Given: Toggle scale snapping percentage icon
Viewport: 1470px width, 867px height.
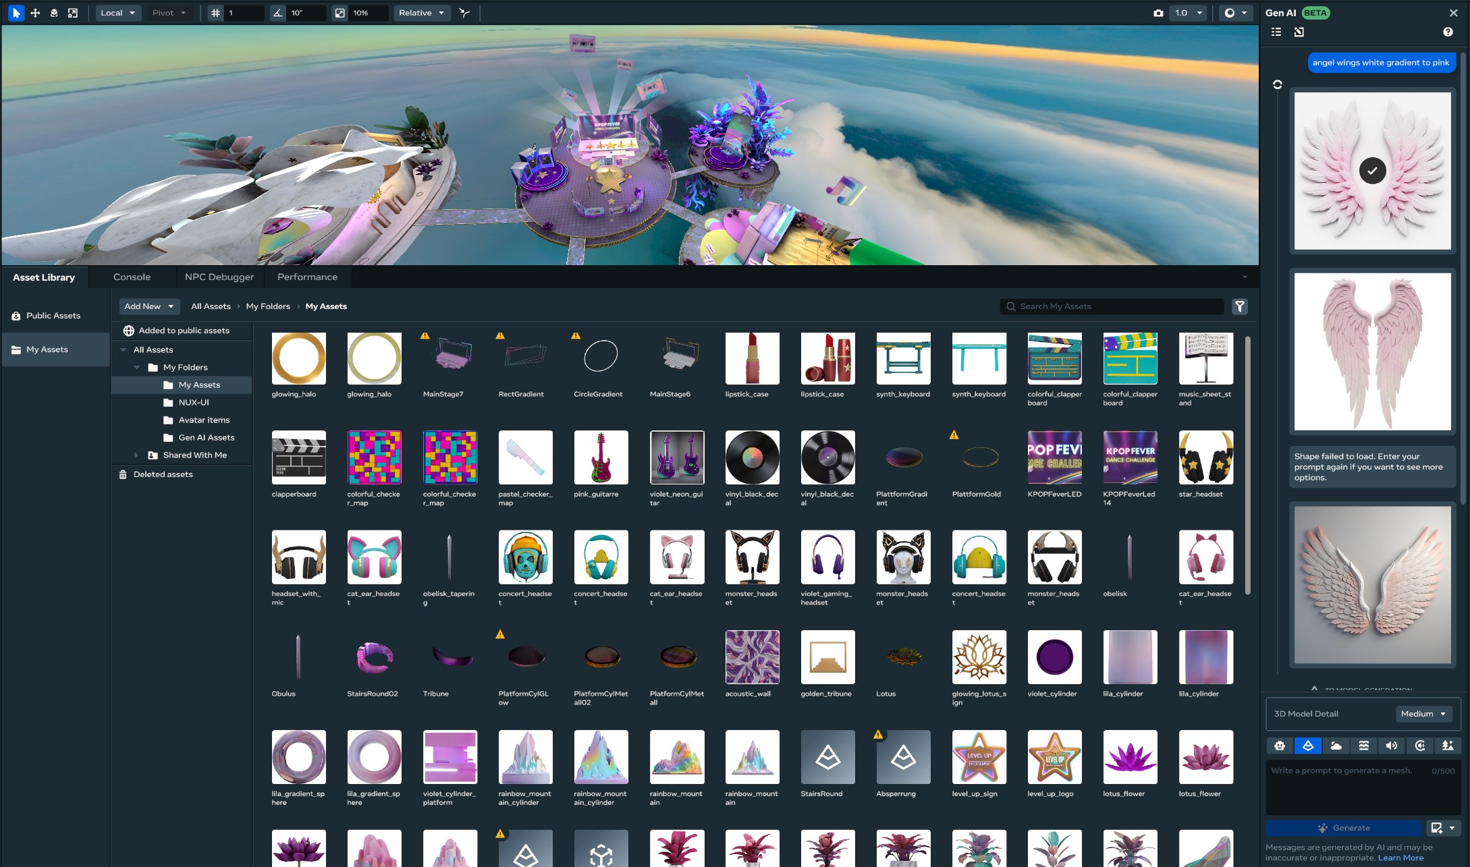Looking at the screenshot, I should click(340, 13).
